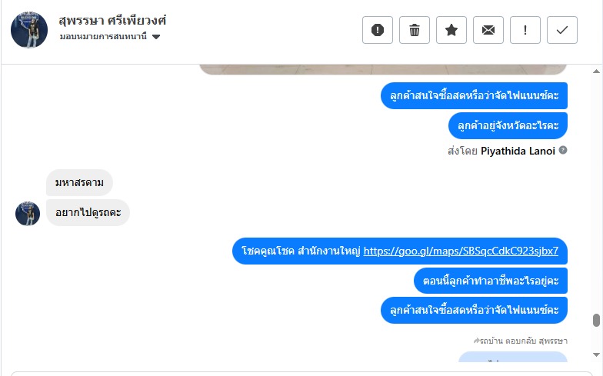This screenshot has width=603, height=376.
Task: Open the assign conversation dropdown arrow
Action: click(156, 36)
